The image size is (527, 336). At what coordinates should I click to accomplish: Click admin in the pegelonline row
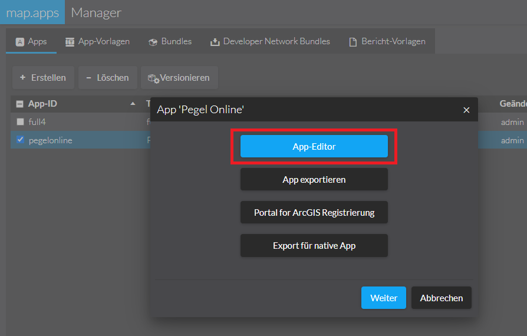512,140
